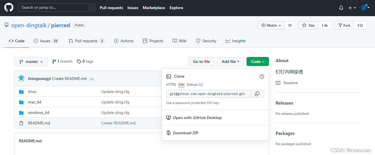Click the watchers count 35
Screen dimensions: 375x155
290,25
